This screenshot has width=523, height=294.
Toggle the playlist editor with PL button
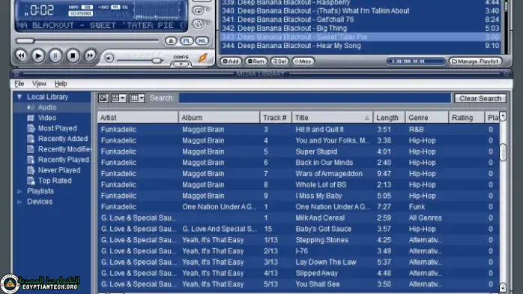(x=187, y=40)
